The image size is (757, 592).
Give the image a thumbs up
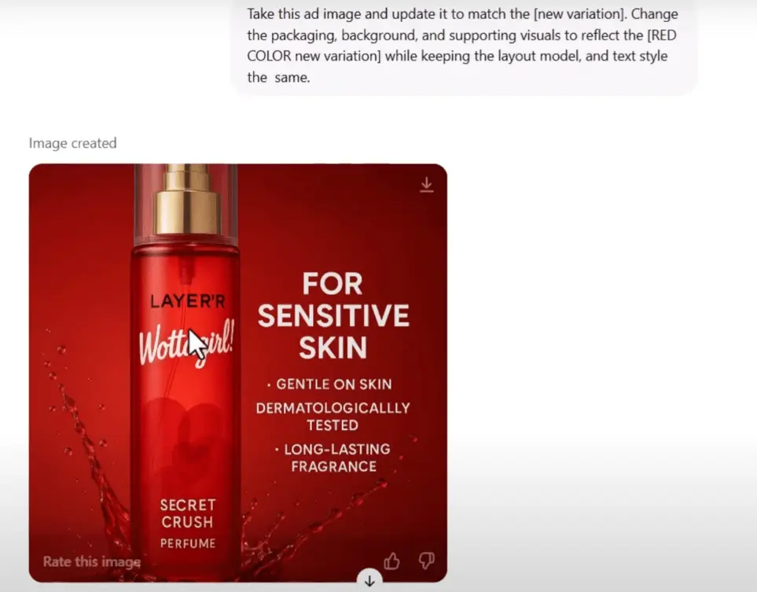click(391, 561)
